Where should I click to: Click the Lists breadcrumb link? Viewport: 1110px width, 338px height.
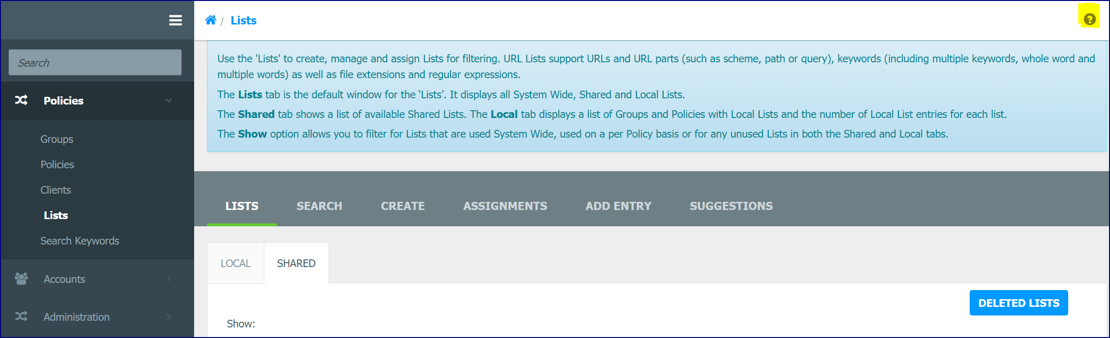[x=244, y=21]
